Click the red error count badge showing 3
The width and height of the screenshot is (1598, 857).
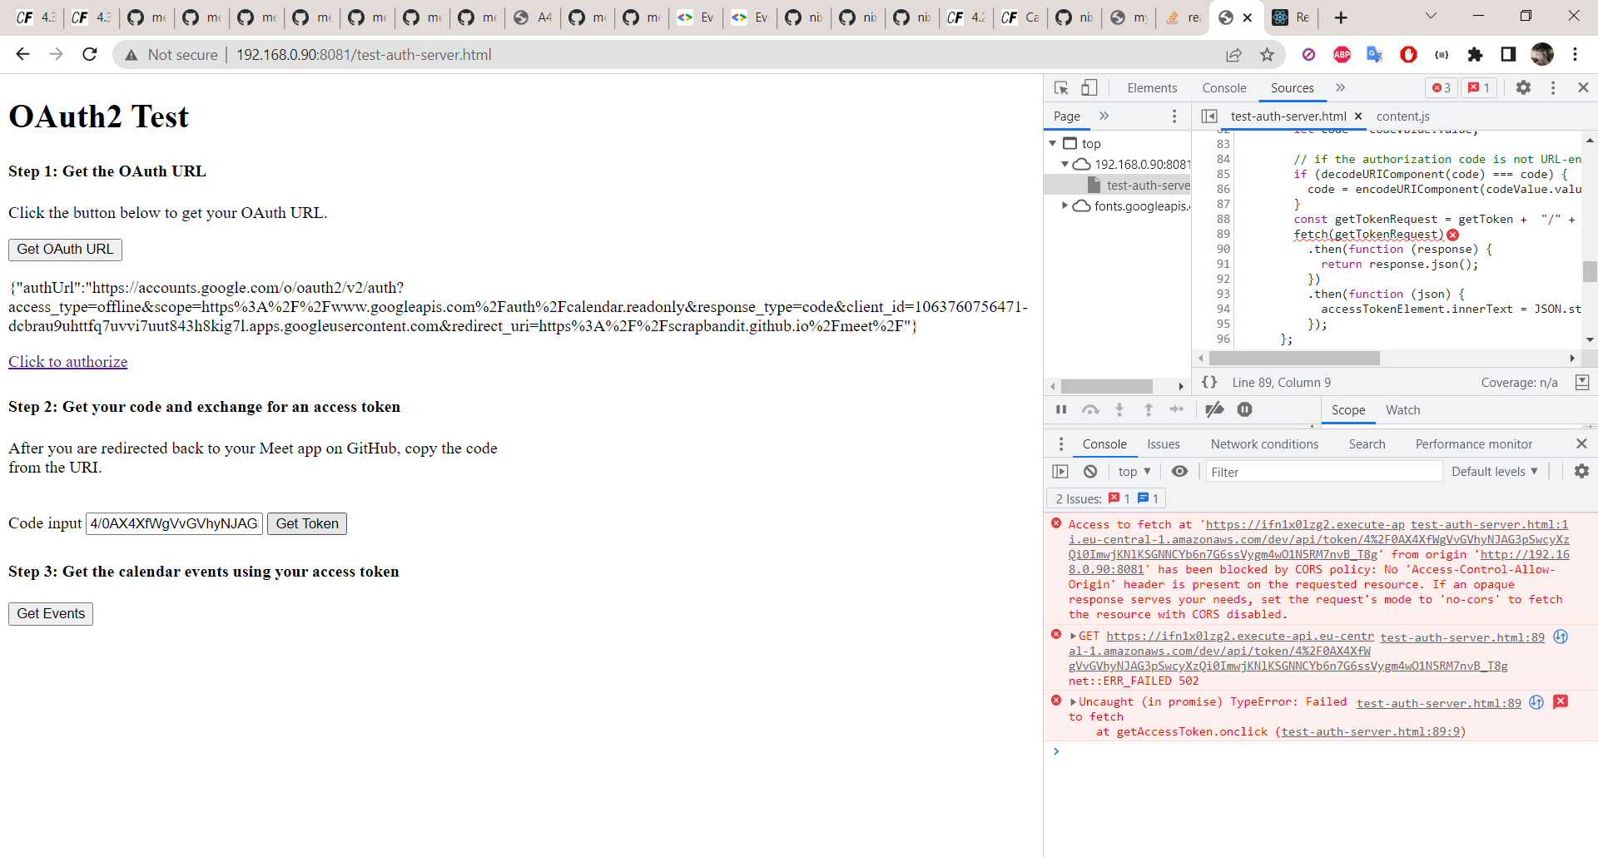coord(1442,87)
